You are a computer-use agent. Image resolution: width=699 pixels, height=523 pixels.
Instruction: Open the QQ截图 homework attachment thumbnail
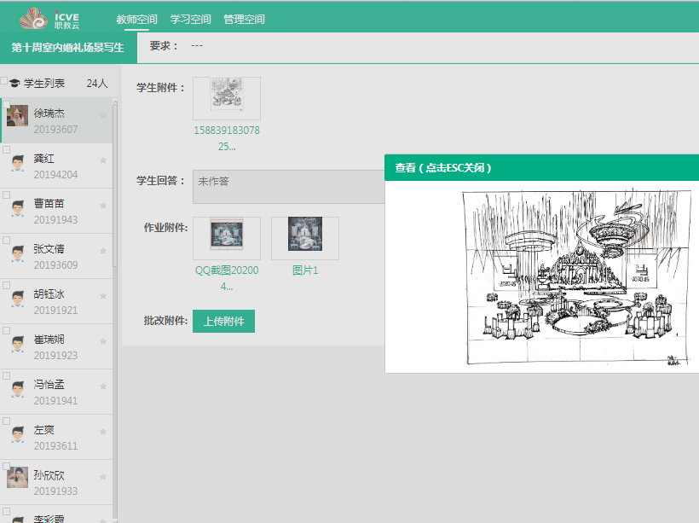(x=227, y=238)
